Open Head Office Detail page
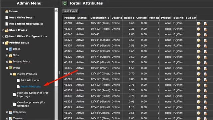Viewport: 213px width, 120px height. (x=22, y=18)
